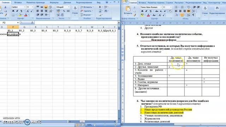Open the Name Box dropdown showing P2
The width and height of the screenshot is (226, 127).
click(18, 23)
